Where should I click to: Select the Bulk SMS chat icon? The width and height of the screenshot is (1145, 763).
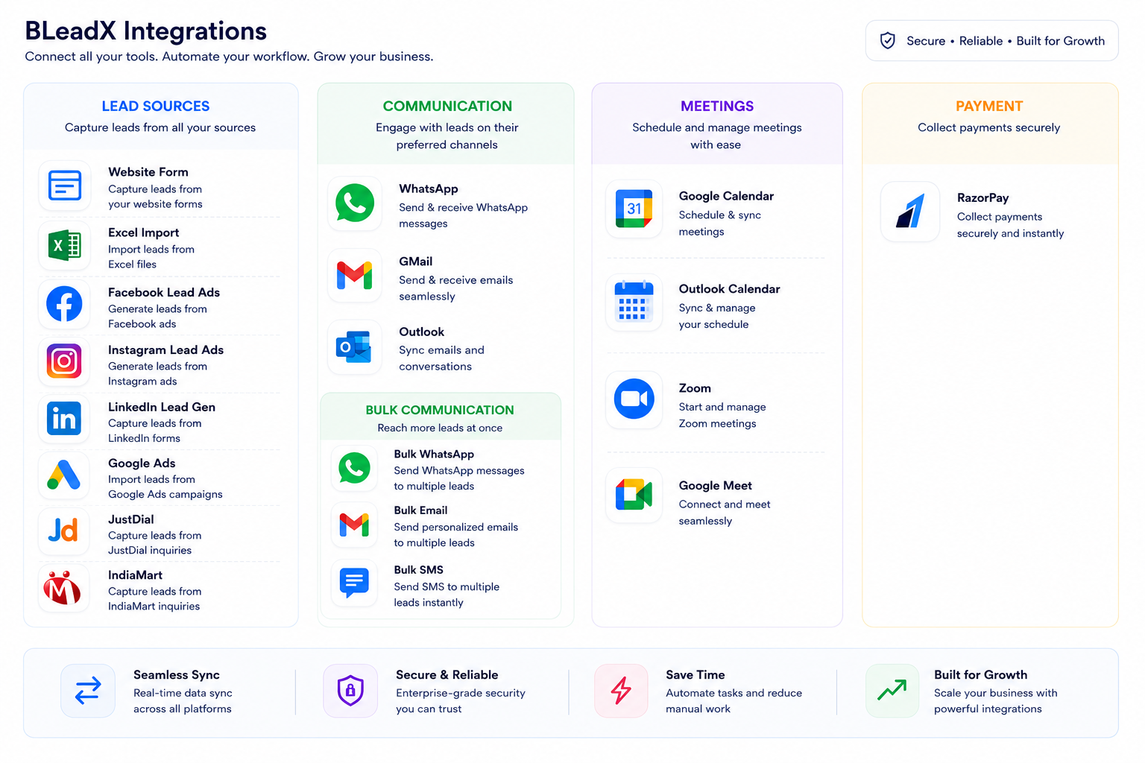355,583
